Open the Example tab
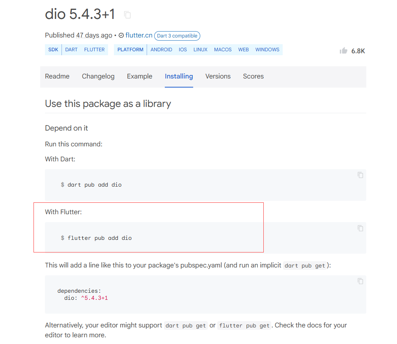397x344 pixels. coord(140,76)
